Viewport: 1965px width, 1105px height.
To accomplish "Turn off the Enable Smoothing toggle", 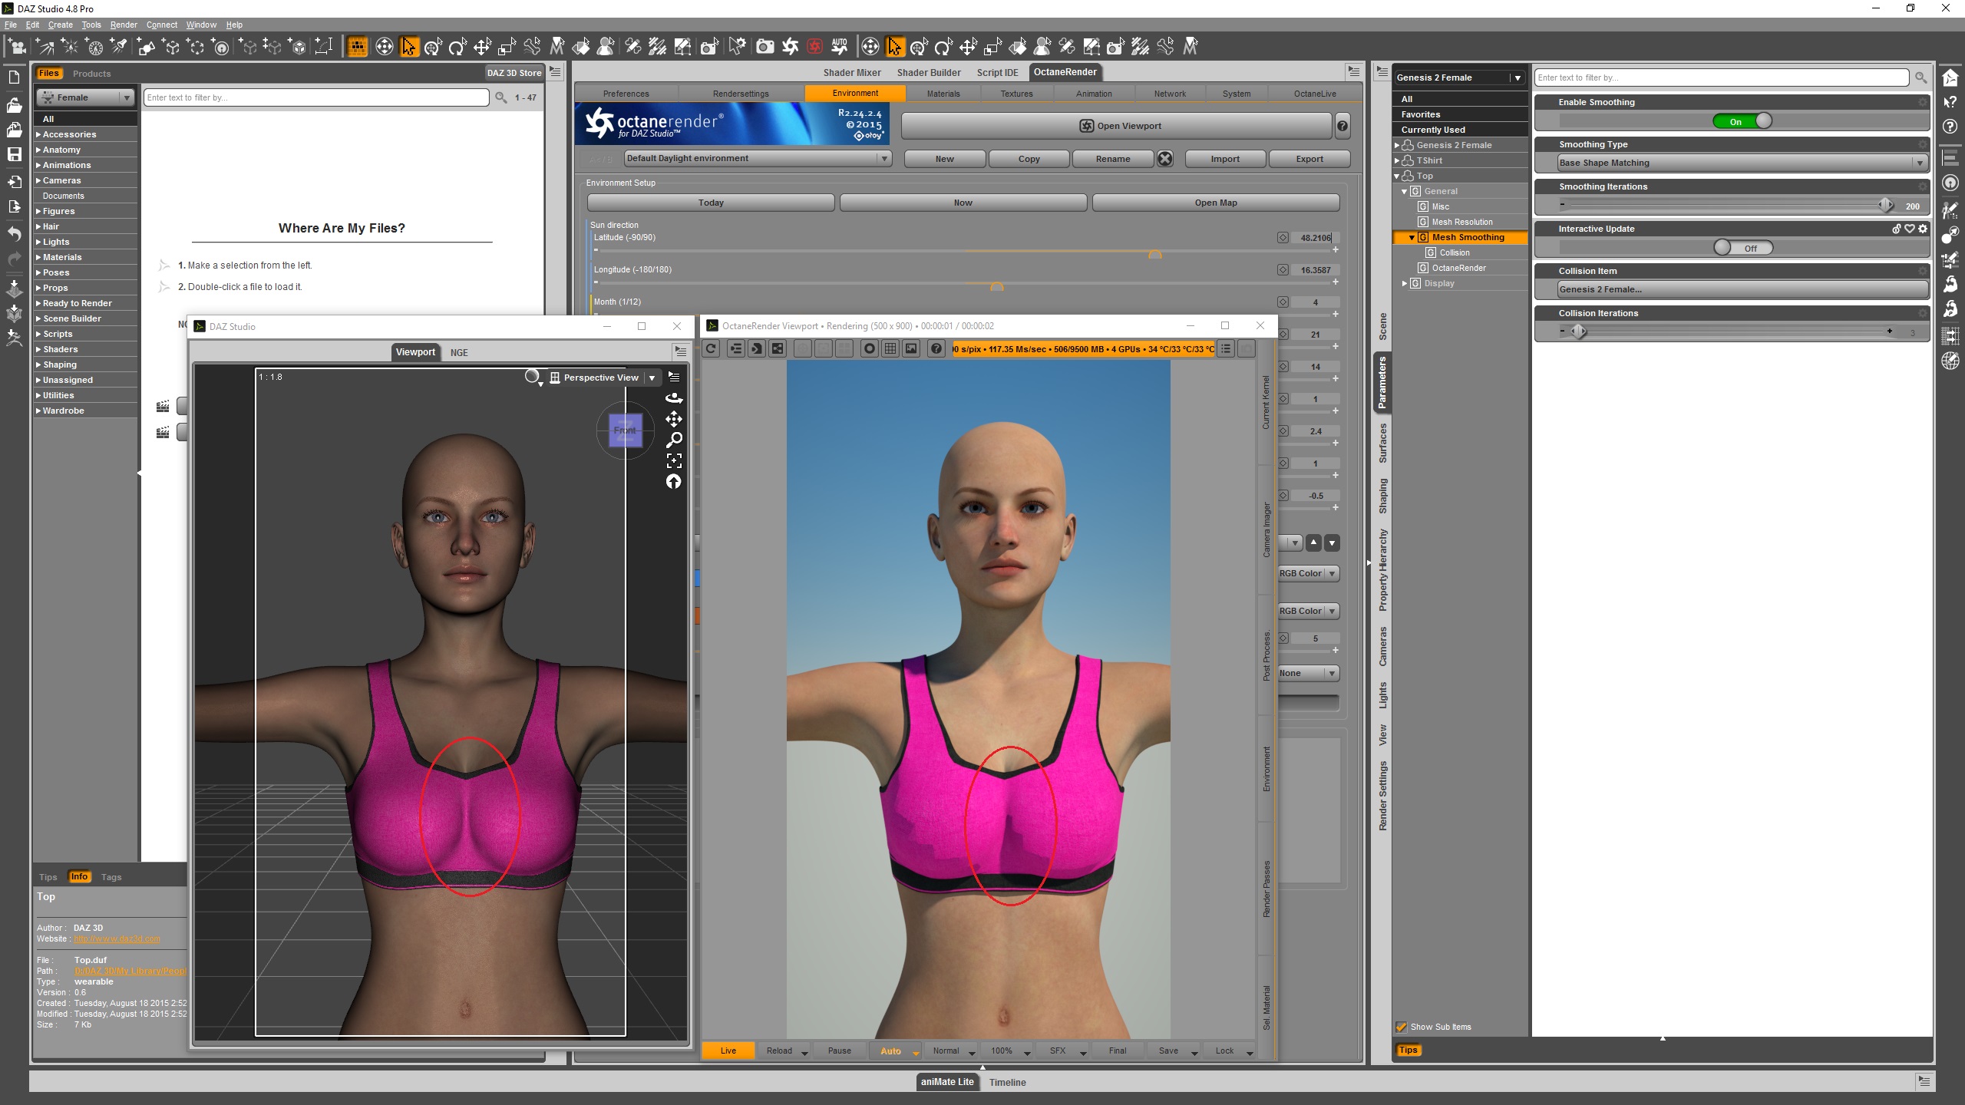I will click(1742, 121).
